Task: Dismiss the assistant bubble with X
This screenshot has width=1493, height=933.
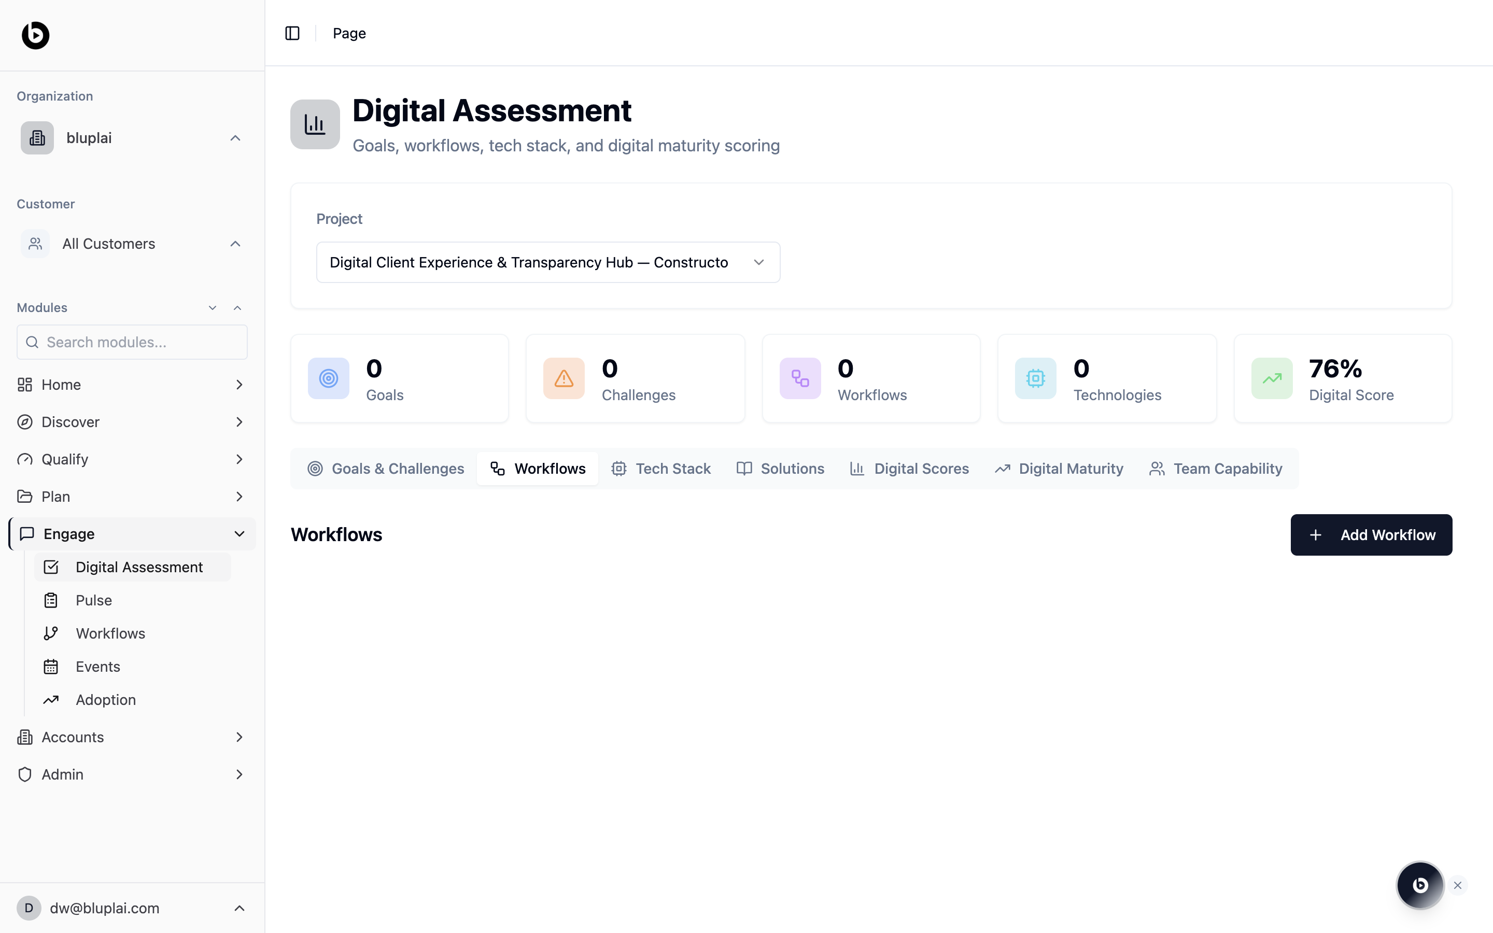Action: click(1458, 885)
